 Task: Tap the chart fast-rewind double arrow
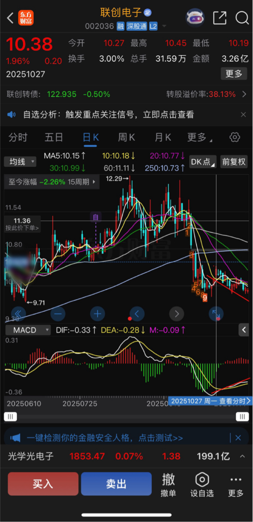(18, 314)
